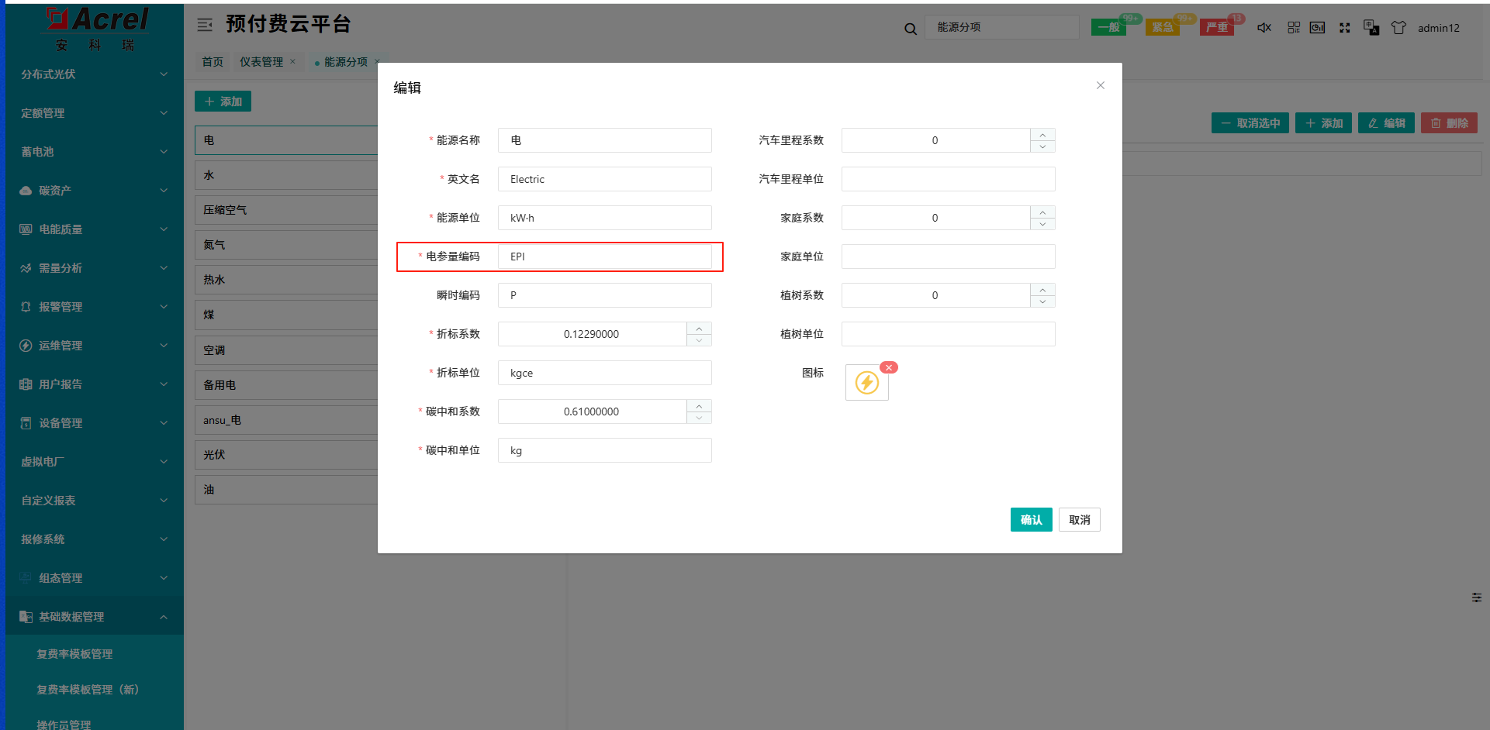Image resolution: width=1490 pixels, height=730 pixels.
Task: Open the QR code icon in header
Action: point(1293,28)
